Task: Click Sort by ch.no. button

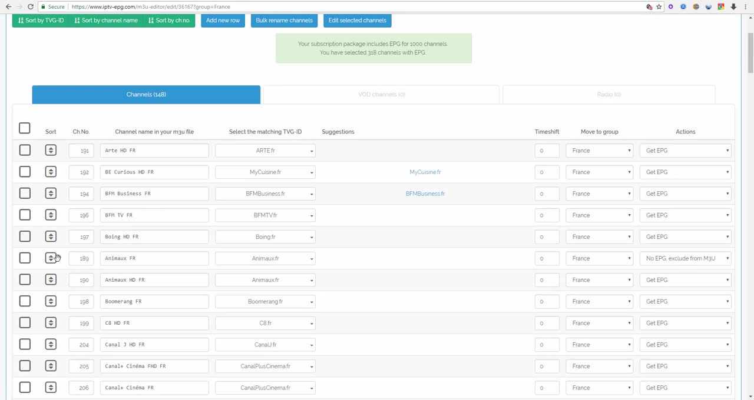Action: click(x=169, y=20)
